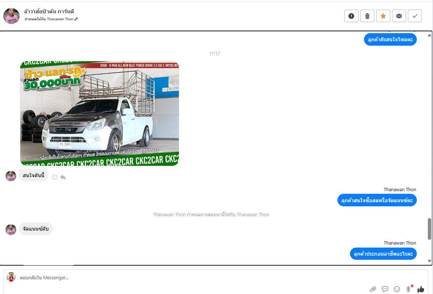Reply to 'สนใจคันนี้' message with arrow icon
433x294 pixels.
tap(63, 177)
